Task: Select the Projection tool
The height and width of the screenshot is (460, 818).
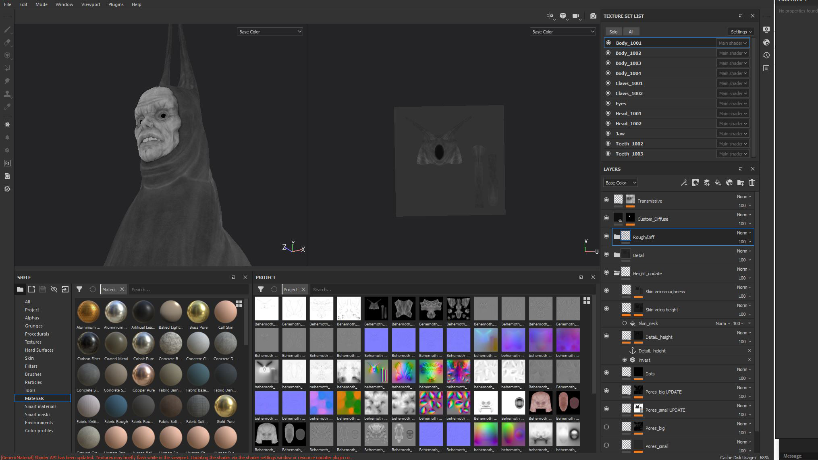Action: (7, 55)
